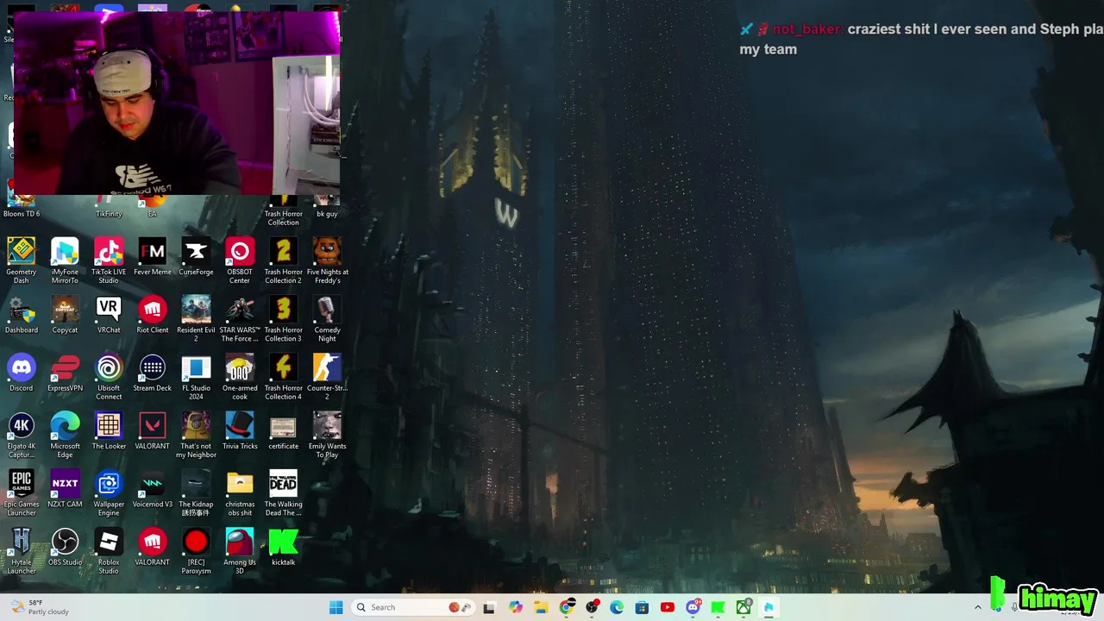Select VALORANT icon beside The Looker
The height and width of the screenshot is (621, 1104).
tap(153, 430)
